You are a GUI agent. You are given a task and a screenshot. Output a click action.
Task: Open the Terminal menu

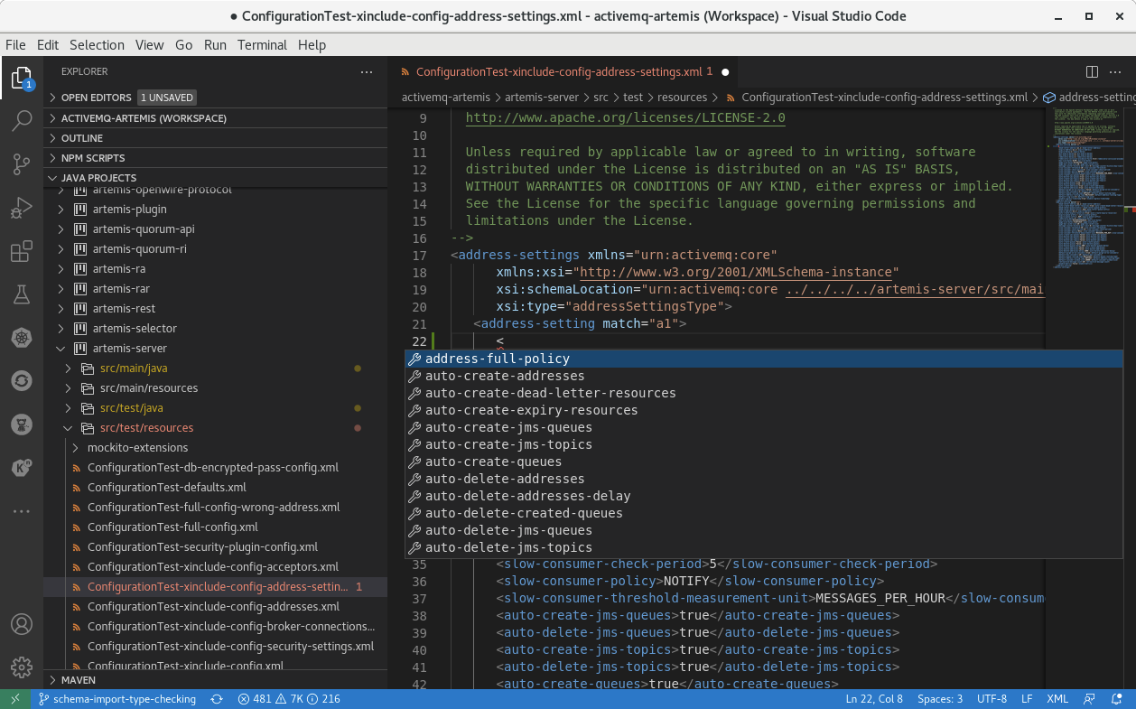[x=262, y=45]
